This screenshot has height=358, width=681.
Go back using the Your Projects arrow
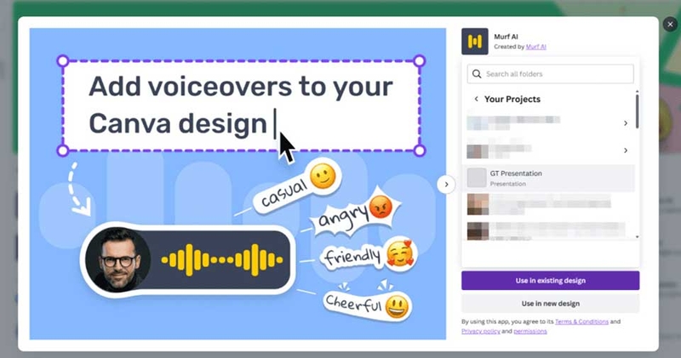pos(476,99)
